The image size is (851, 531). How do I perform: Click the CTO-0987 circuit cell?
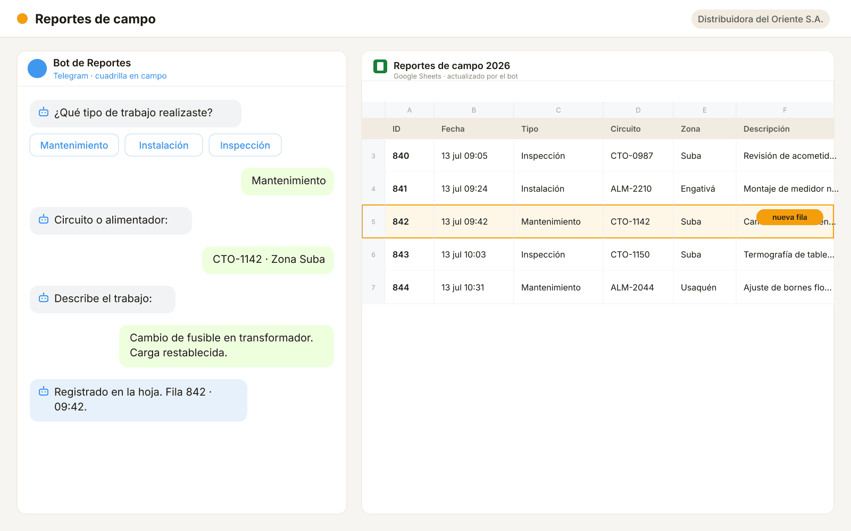pos(638,156)
